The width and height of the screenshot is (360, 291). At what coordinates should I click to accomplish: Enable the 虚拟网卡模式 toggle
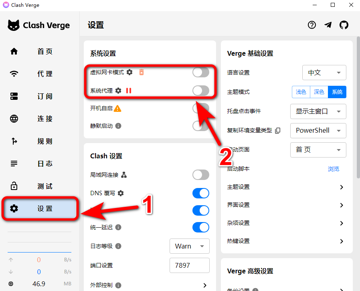pos(201,73)
